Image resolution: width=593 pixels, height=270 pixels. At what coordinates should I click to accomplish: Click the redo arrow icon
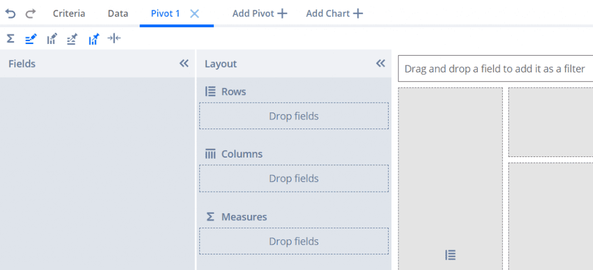coord(31,13)
